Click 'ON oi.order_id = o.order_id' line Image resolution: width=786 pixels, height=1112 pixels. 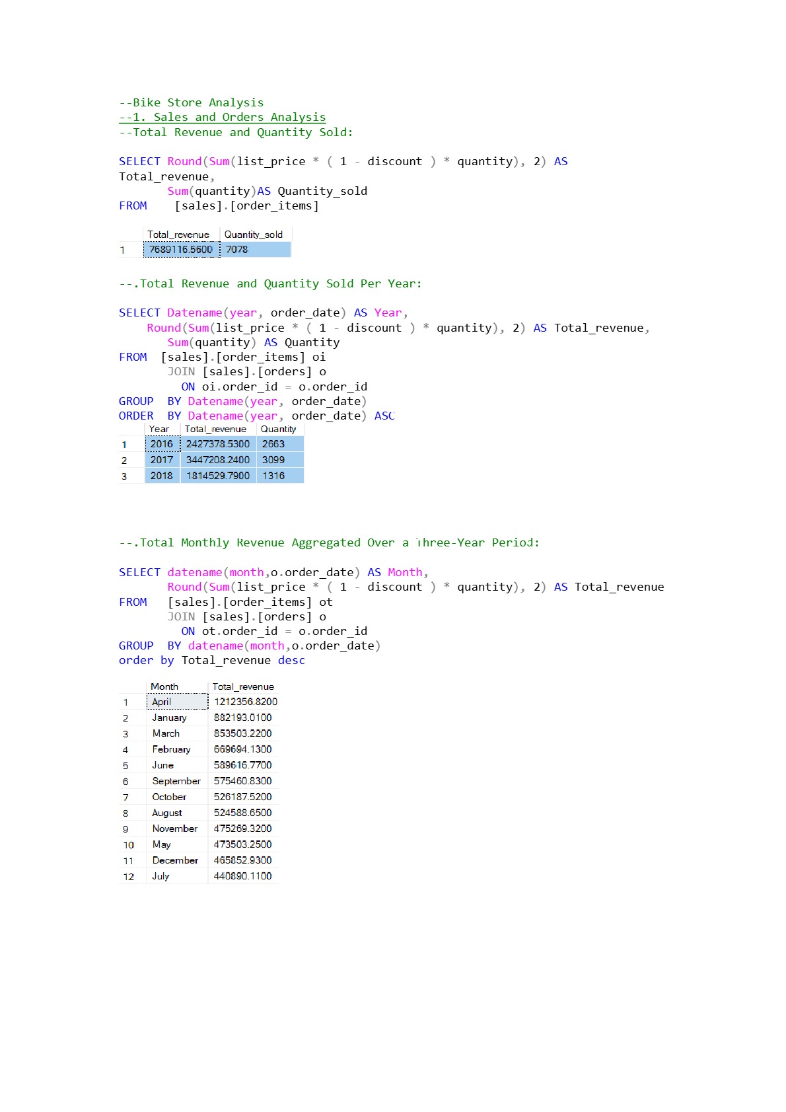coord(274,387)
